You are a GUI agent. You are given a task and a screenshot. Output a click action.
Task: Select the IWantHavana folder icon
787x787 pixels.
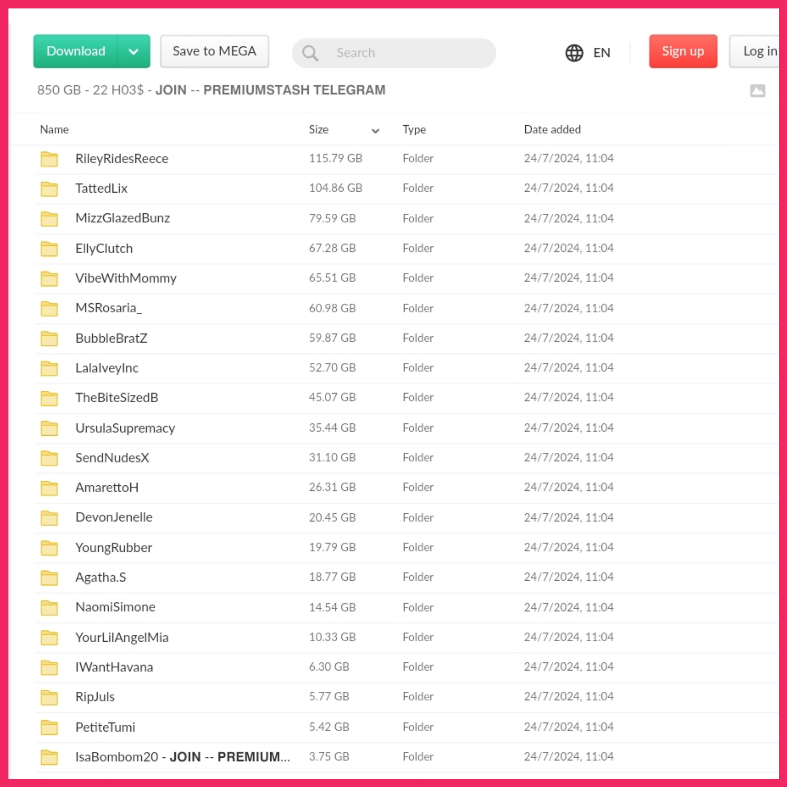(49, 667)
